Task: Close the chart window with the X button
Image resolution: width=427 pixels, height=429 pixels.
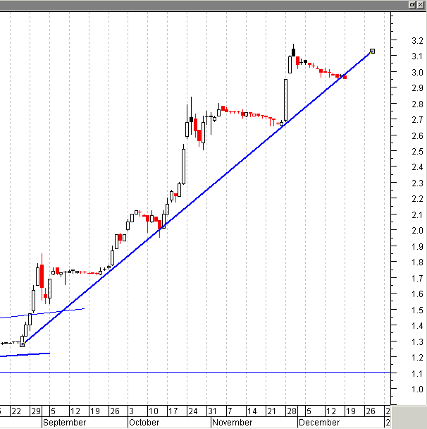Action: (x=421, y=5)
